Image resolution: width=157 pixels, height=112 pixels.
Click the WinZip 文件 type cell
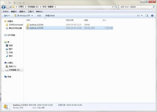[89, 28]
